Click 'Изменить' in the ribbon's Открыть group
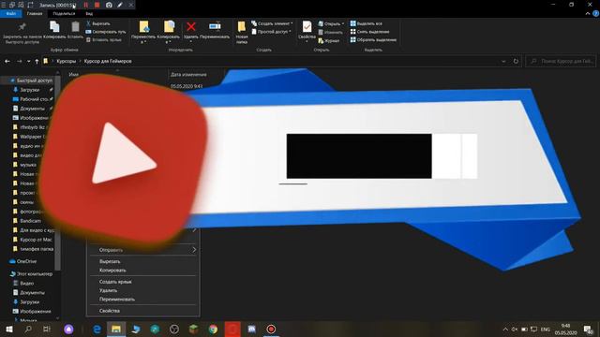The image size is (600, 337). point(330,32)
